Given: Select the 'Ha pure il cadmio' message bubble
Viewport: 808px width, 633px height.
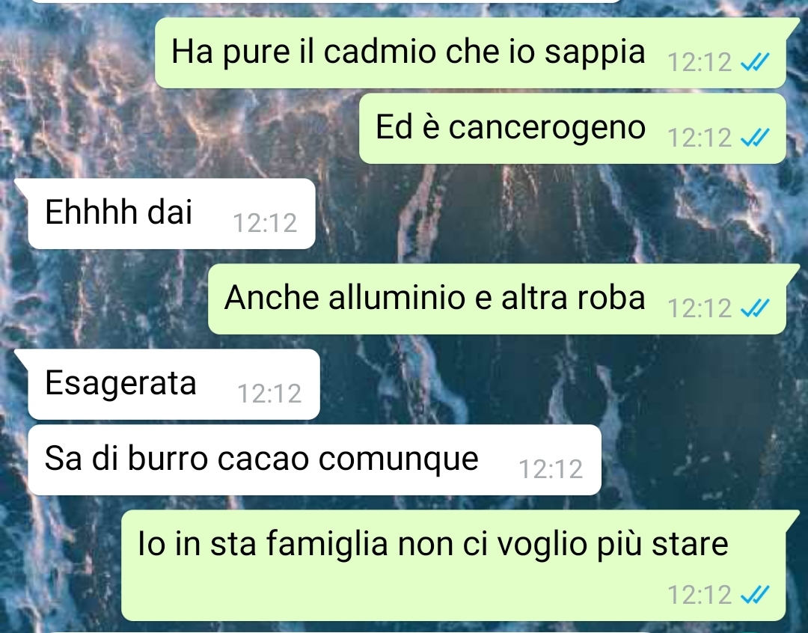Looking at the screenshot, I should pyautogui.click(x=471, y=52).
